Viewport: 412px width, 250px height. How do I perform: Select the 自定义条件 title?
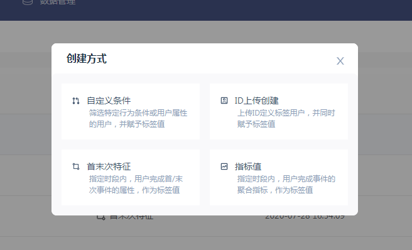(x=109, y=101)
